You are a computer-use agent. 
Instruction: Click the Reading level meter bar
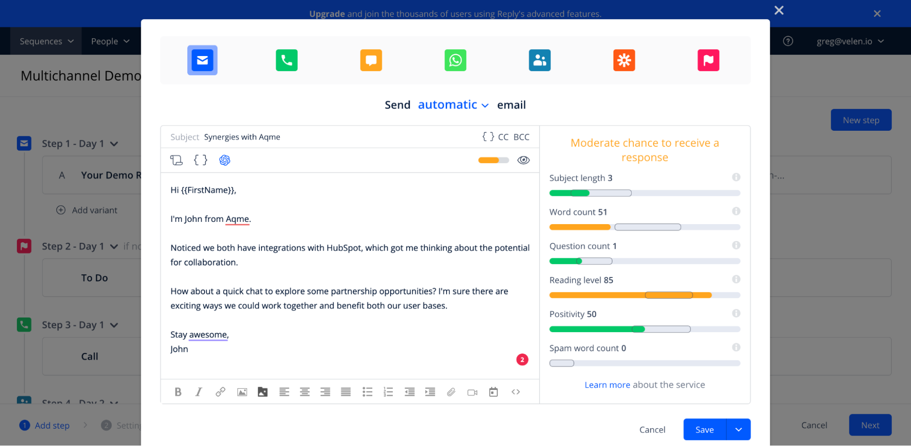pyautogui.click(x=644, y=295)
